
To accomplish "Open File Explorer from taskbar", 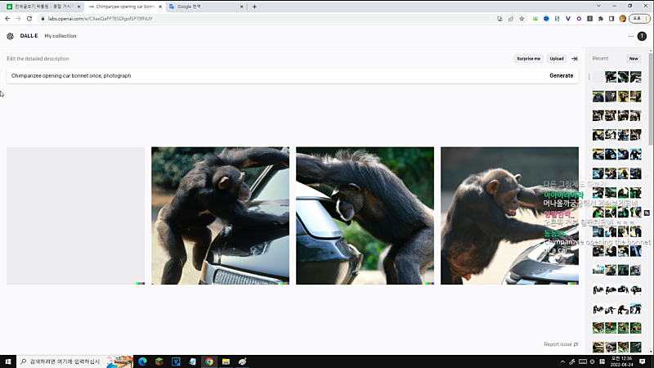I will tap(226, 361).
